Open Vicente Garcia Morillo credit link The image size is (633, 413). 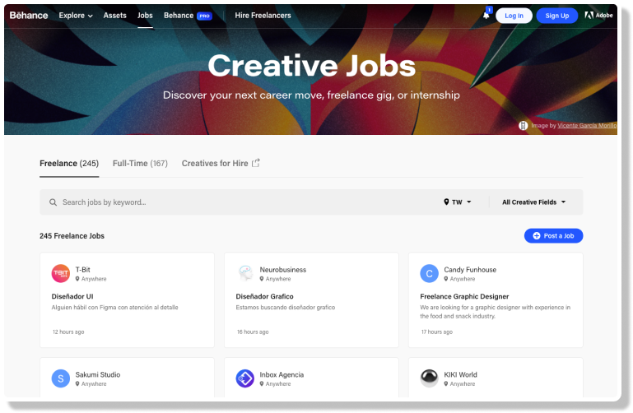(585, 126)
